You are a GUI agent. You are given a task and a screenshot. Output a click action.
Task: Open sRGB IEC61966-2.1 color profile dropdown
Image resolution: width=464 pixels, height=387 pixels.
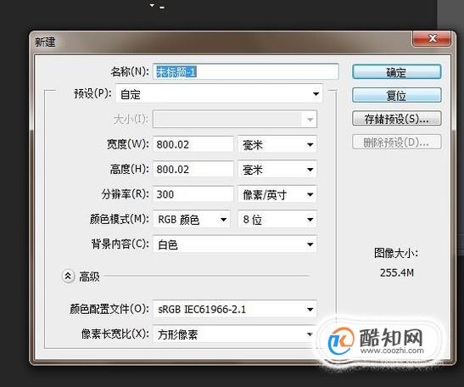point(235,310)
